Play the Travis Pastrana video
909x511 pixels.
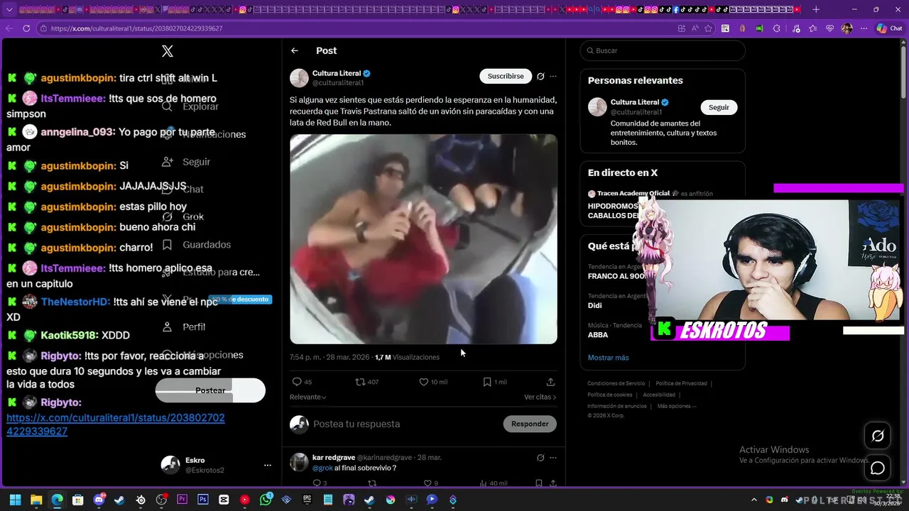(x=423, y=239)
